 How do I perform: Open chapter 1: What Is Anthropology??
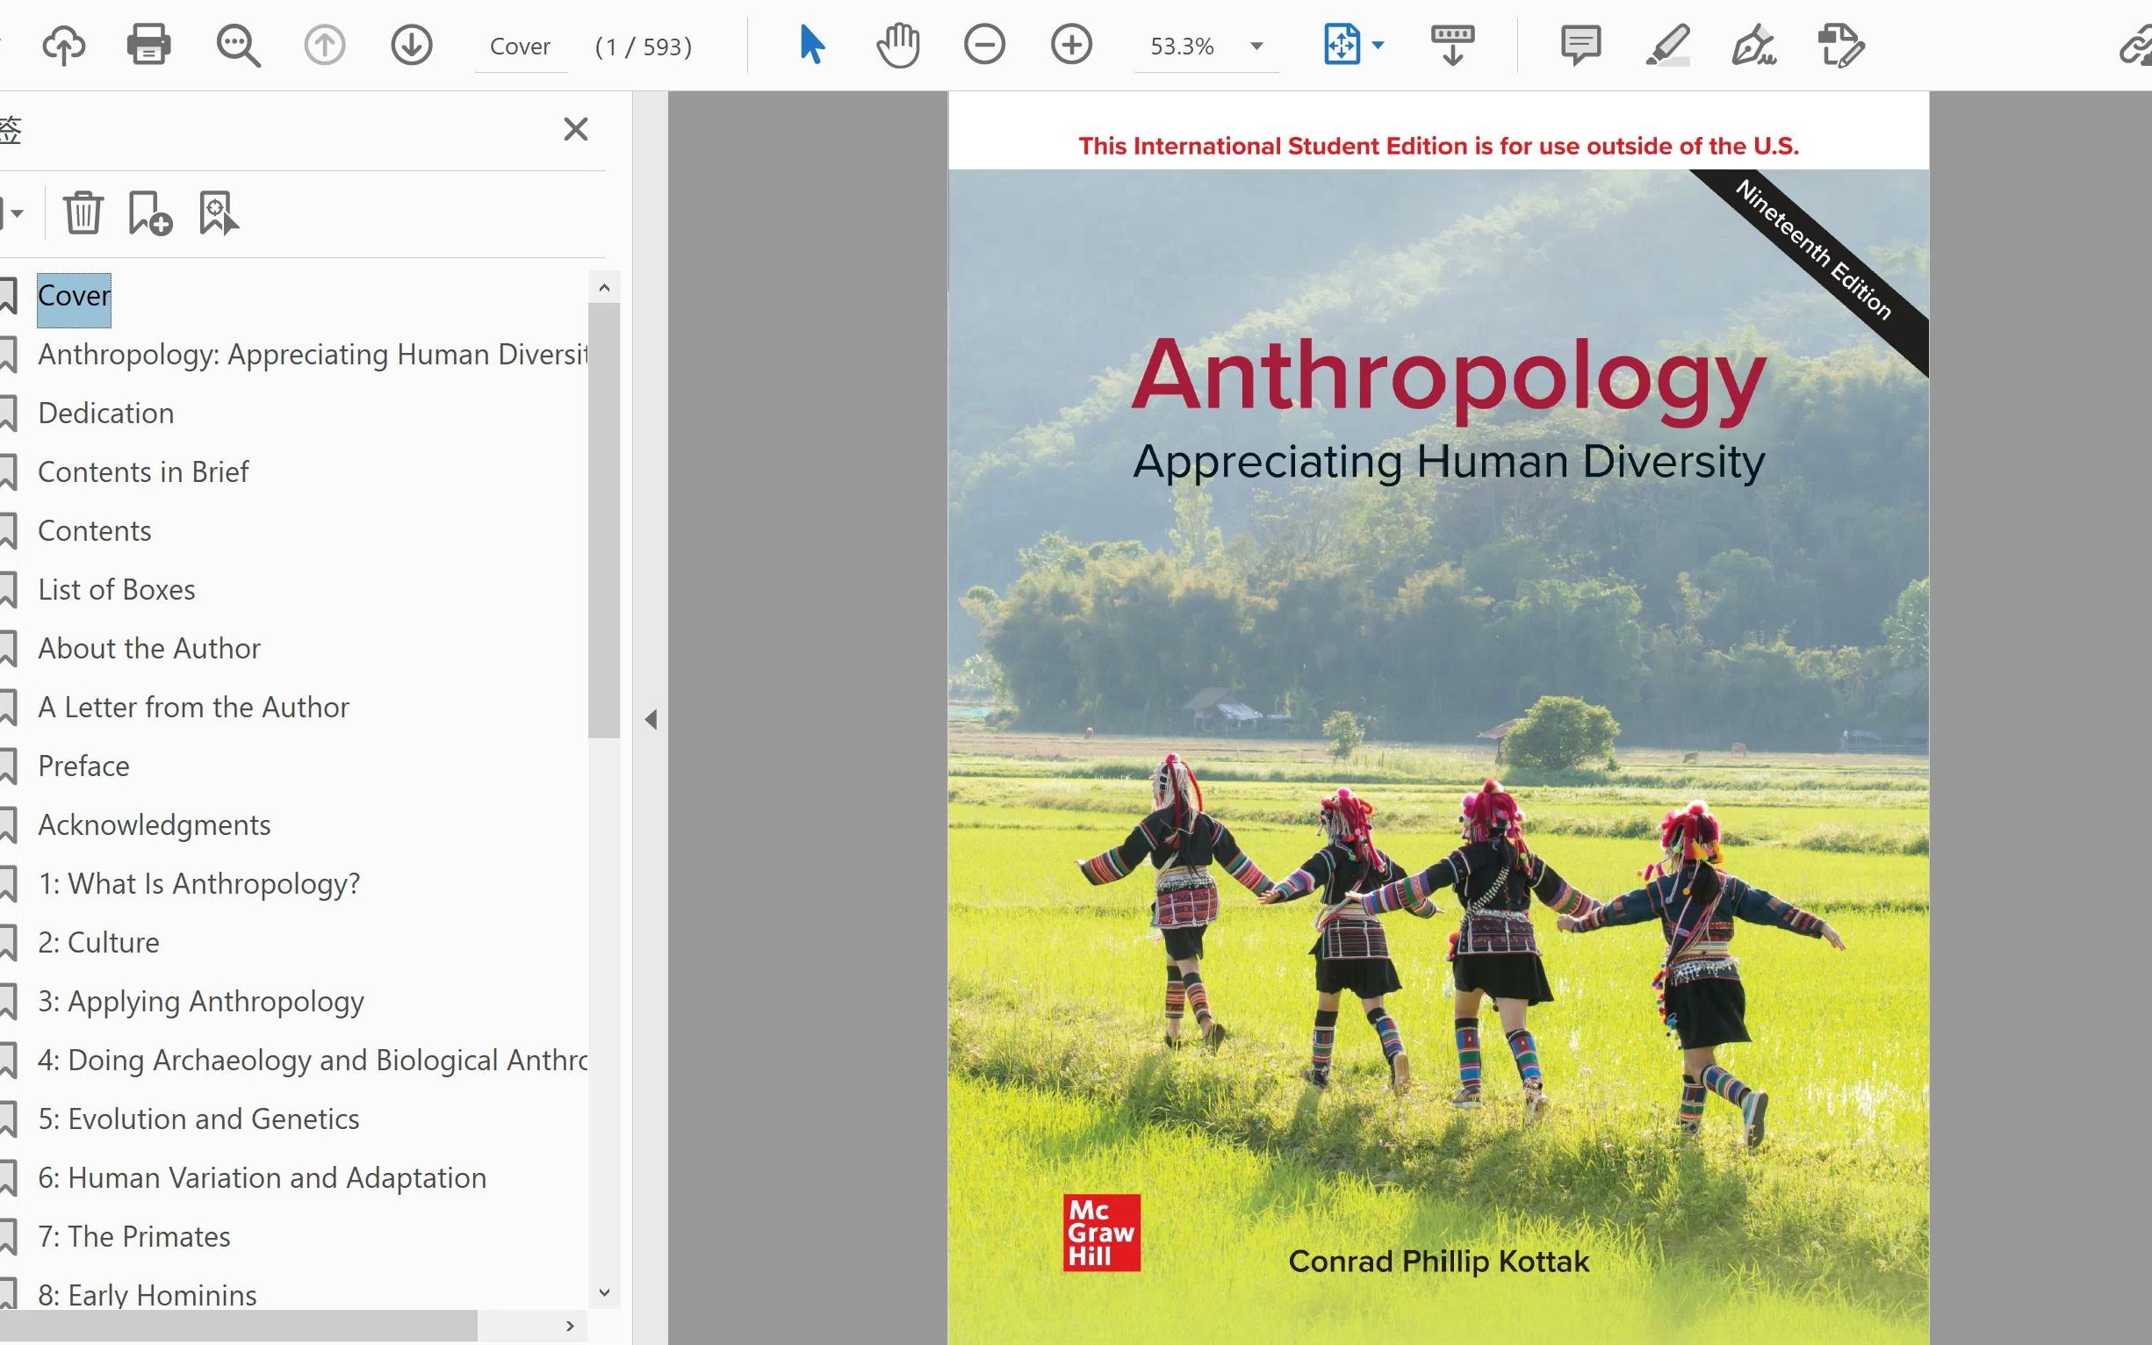click(x=199, y=883)
